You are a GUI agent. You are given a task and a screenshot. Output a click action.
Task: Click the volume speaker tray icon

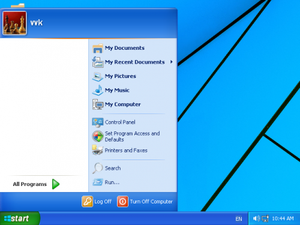click(256, 218)
